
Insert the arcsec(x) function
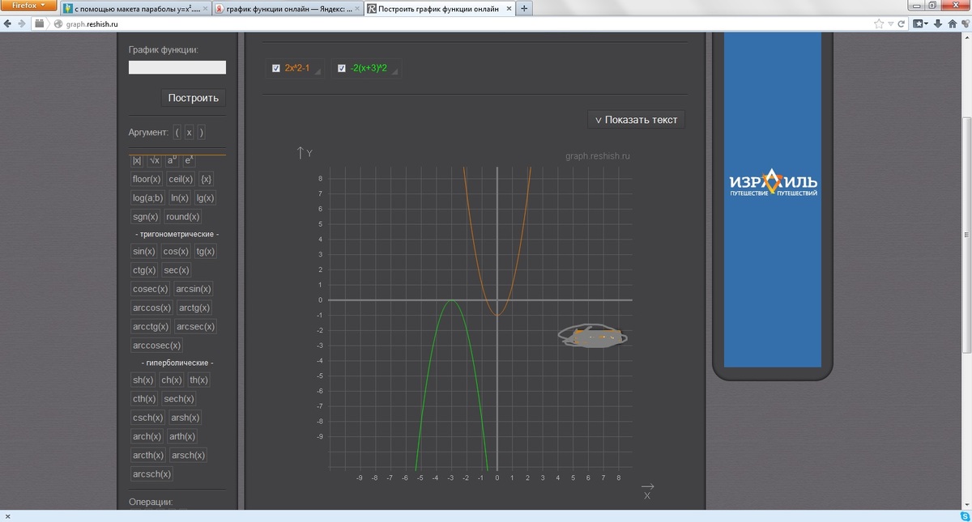click(195, 326)
